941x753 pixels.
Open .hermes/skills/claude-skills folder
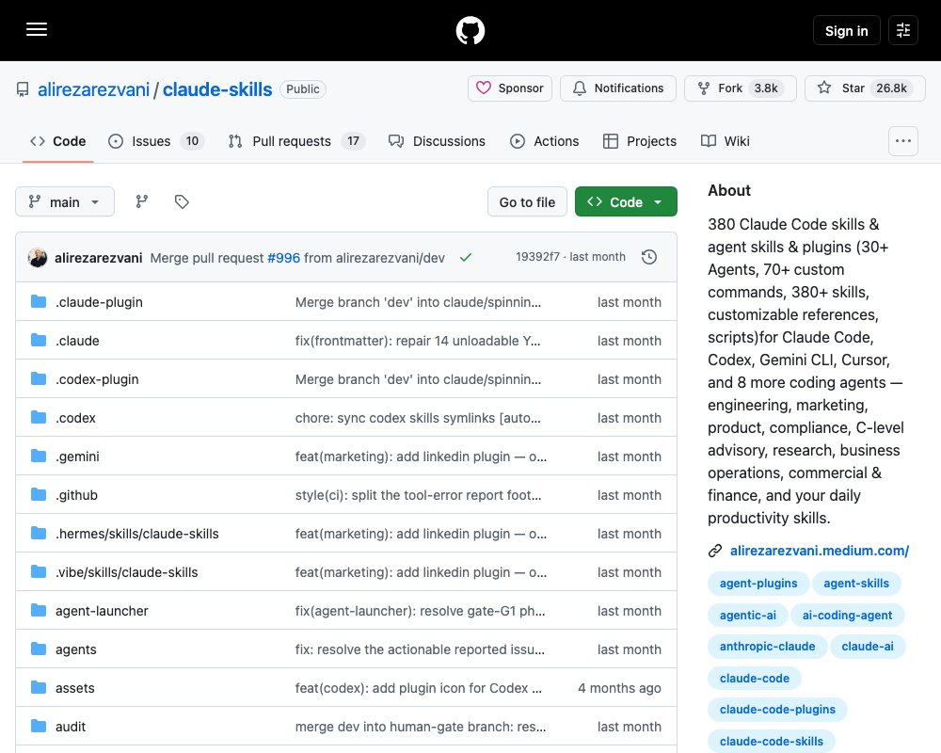click(137, 534)
